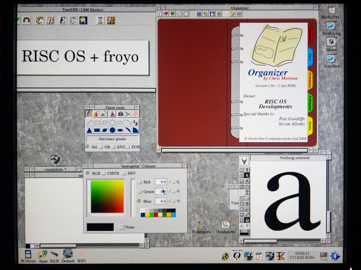Click the binoculars find icon in Organizer

219,14
